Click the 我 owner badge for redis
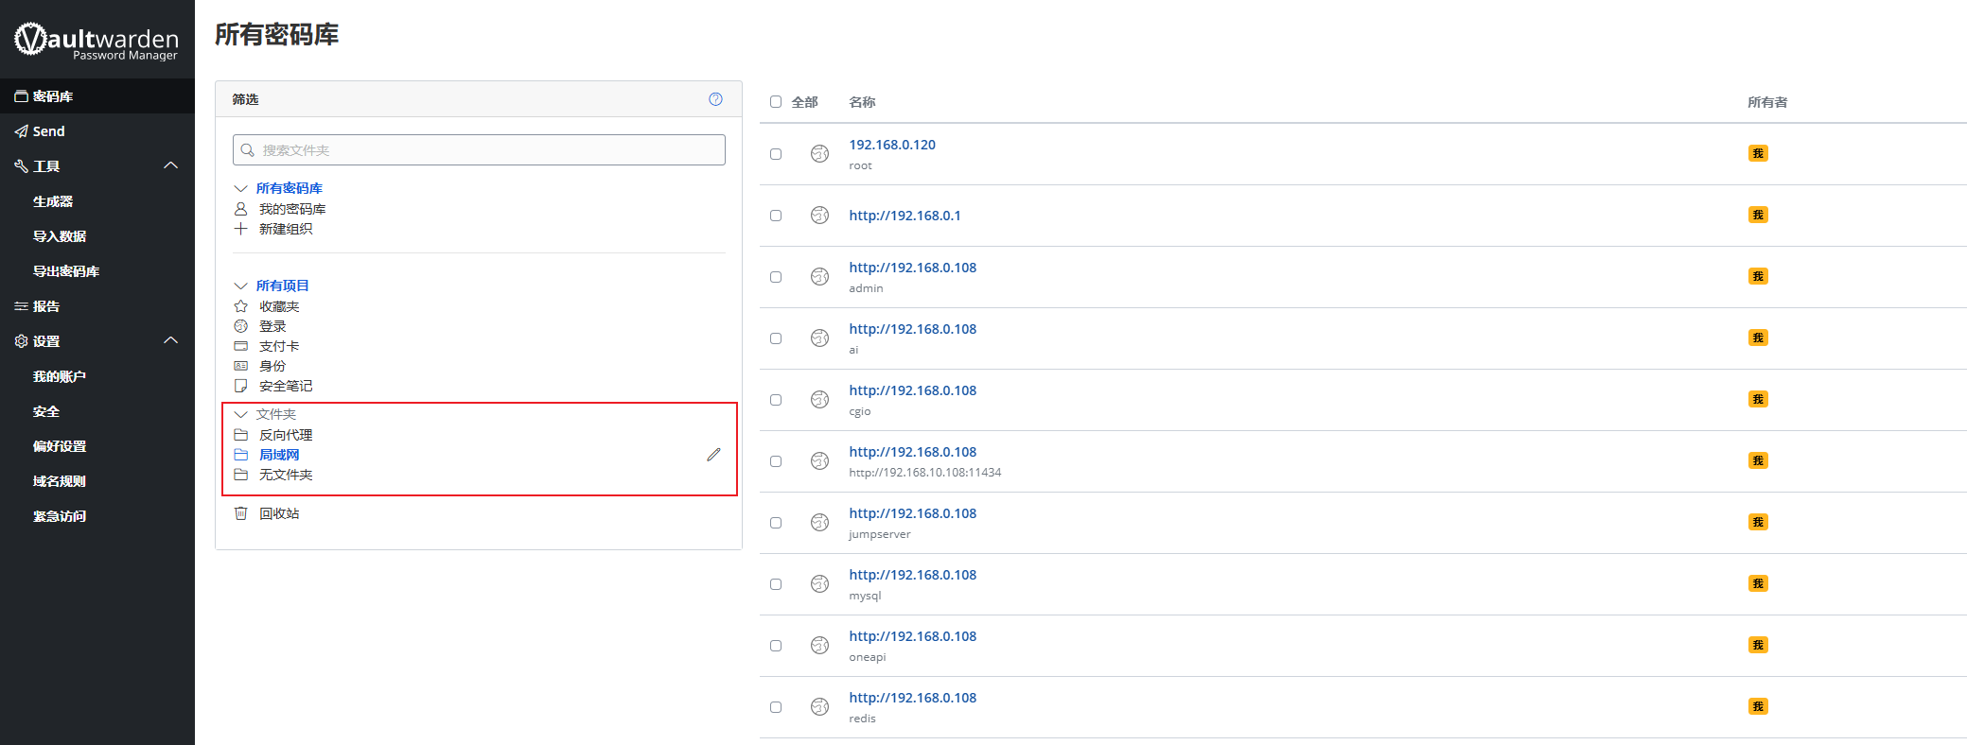Screen dimensions: 1967x745 (1758, 706)
